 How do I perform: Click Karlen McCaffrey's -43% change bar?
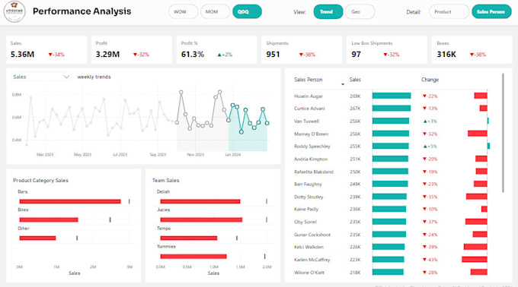pyautogui.click(x=475, y=260)
